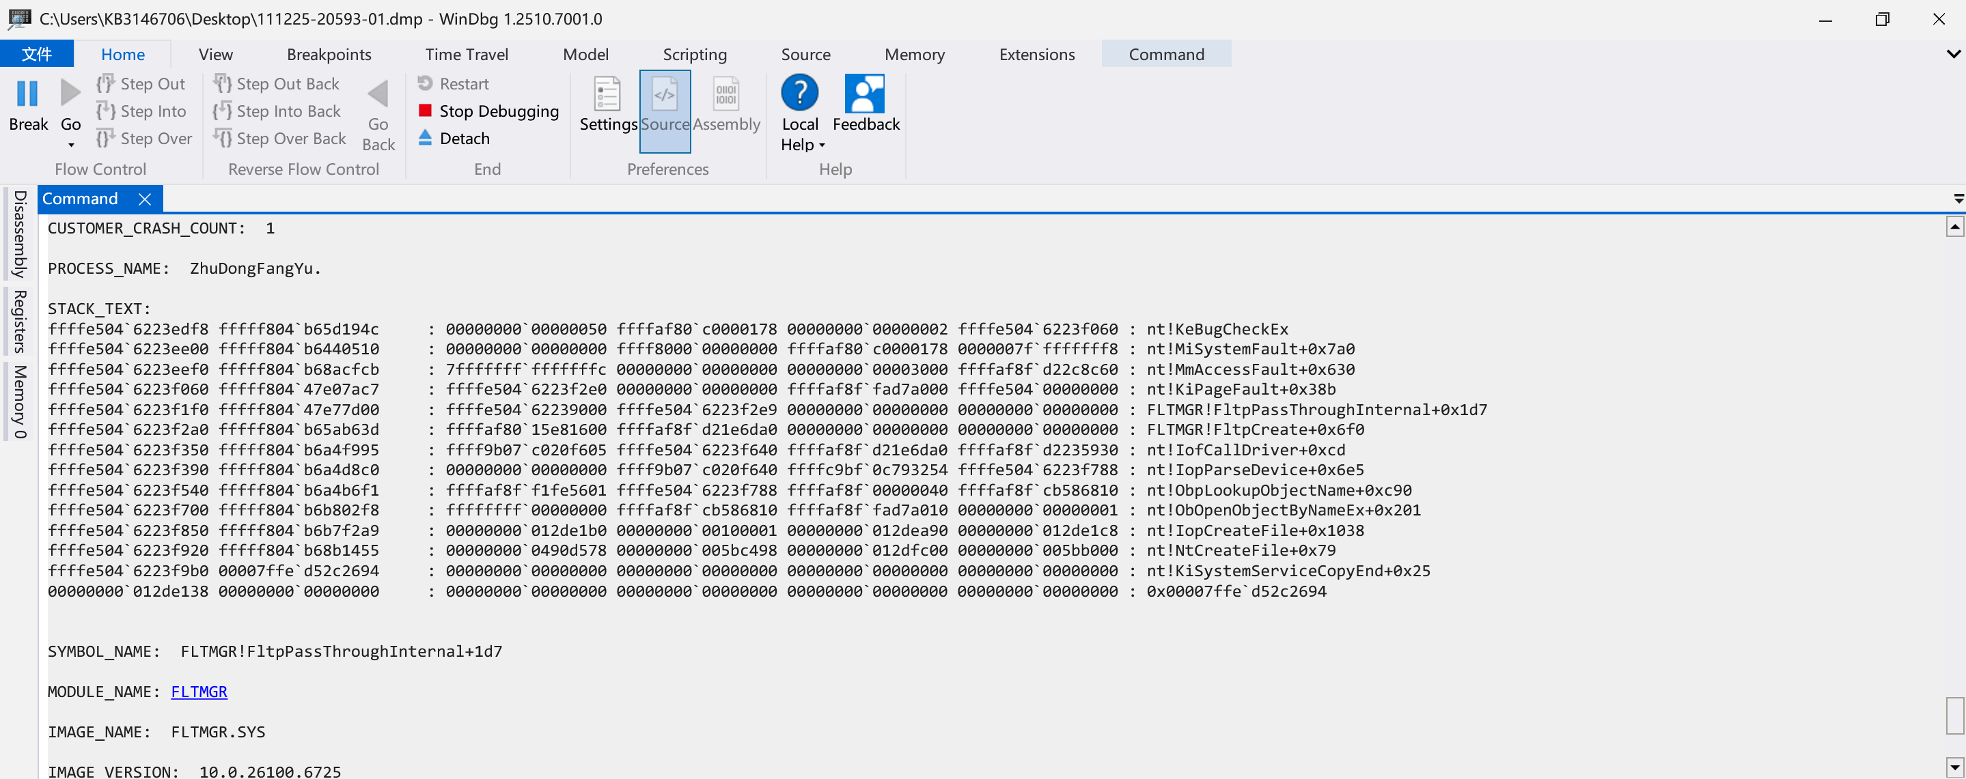Close the Command window tab
This screenshot has height=779, width=1966.
[145, 199]
